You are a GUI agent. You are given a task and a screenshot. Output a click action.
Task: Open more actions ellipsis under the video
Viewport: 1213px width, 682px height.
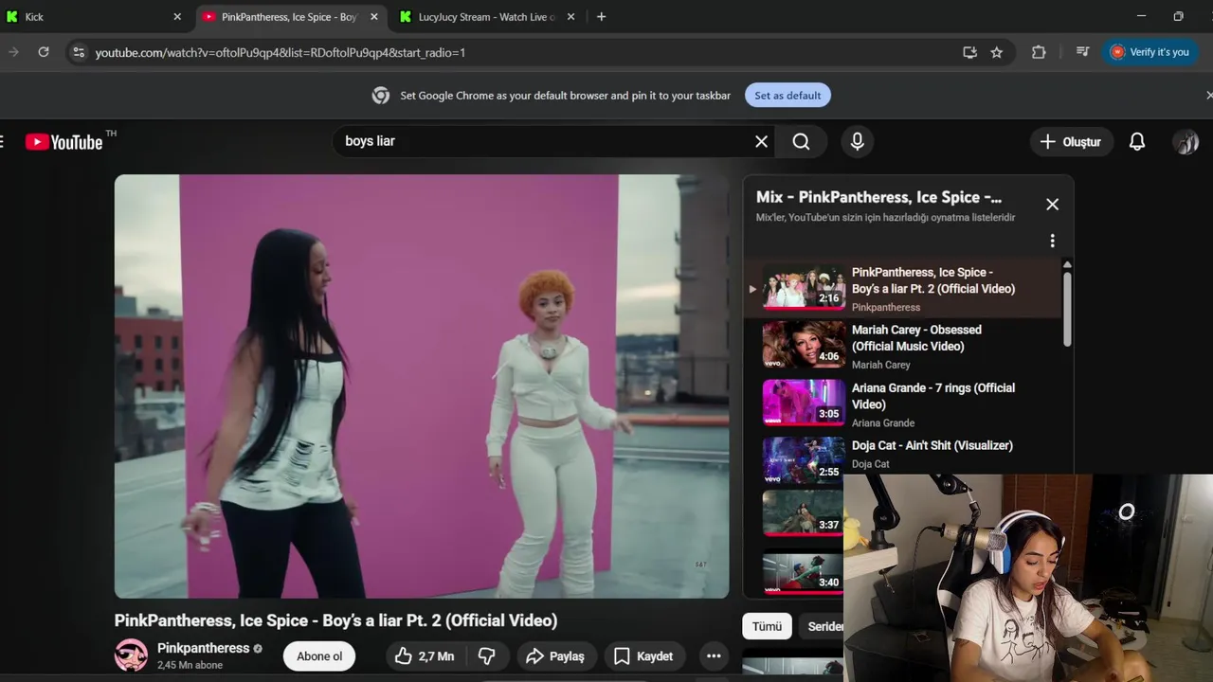coord(714,655)
